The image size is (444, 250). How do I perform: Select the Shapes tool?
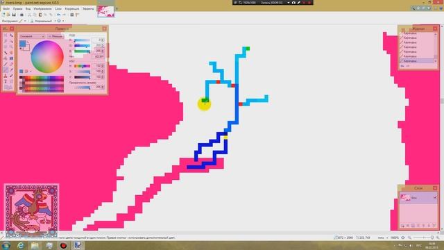click(x=8, y=87)
